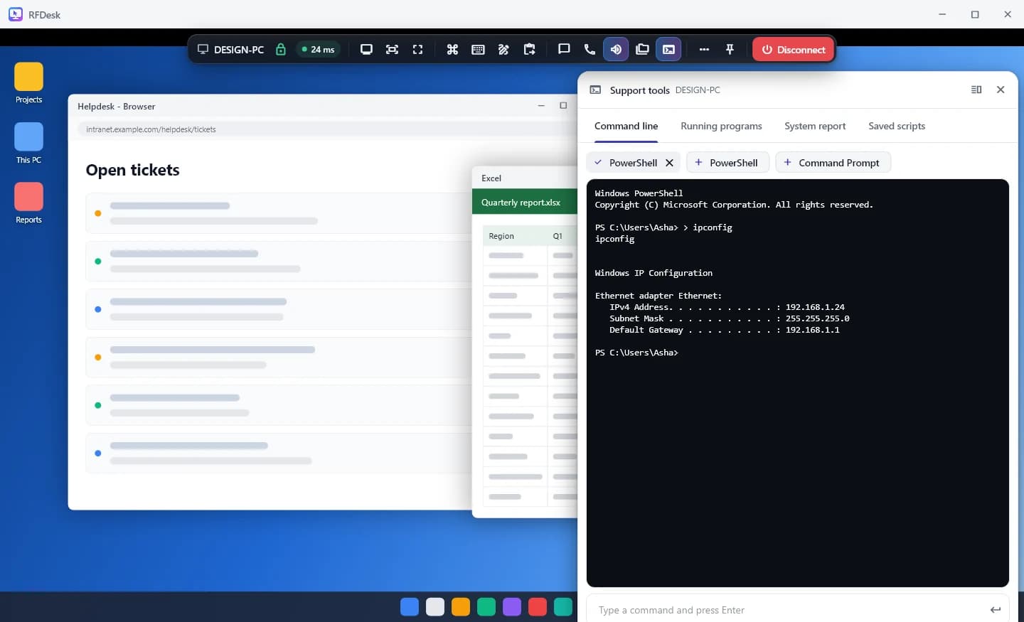This screenshot has height=622, width=1024.
Task: Open the more options ellipsis menu
Action: 704,49
